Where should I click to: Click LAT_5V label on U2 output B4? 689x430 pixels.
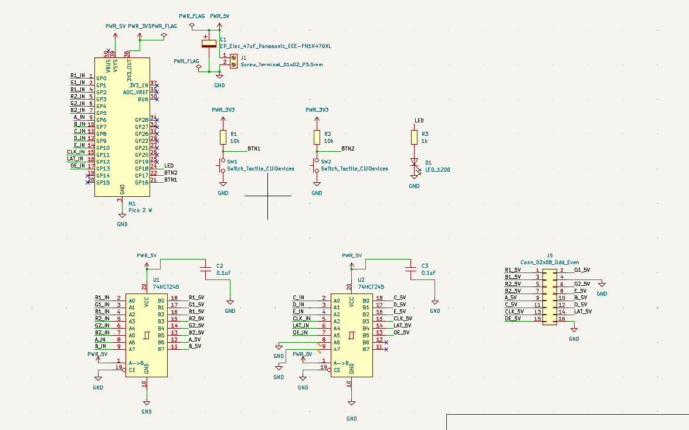[402, 326]
